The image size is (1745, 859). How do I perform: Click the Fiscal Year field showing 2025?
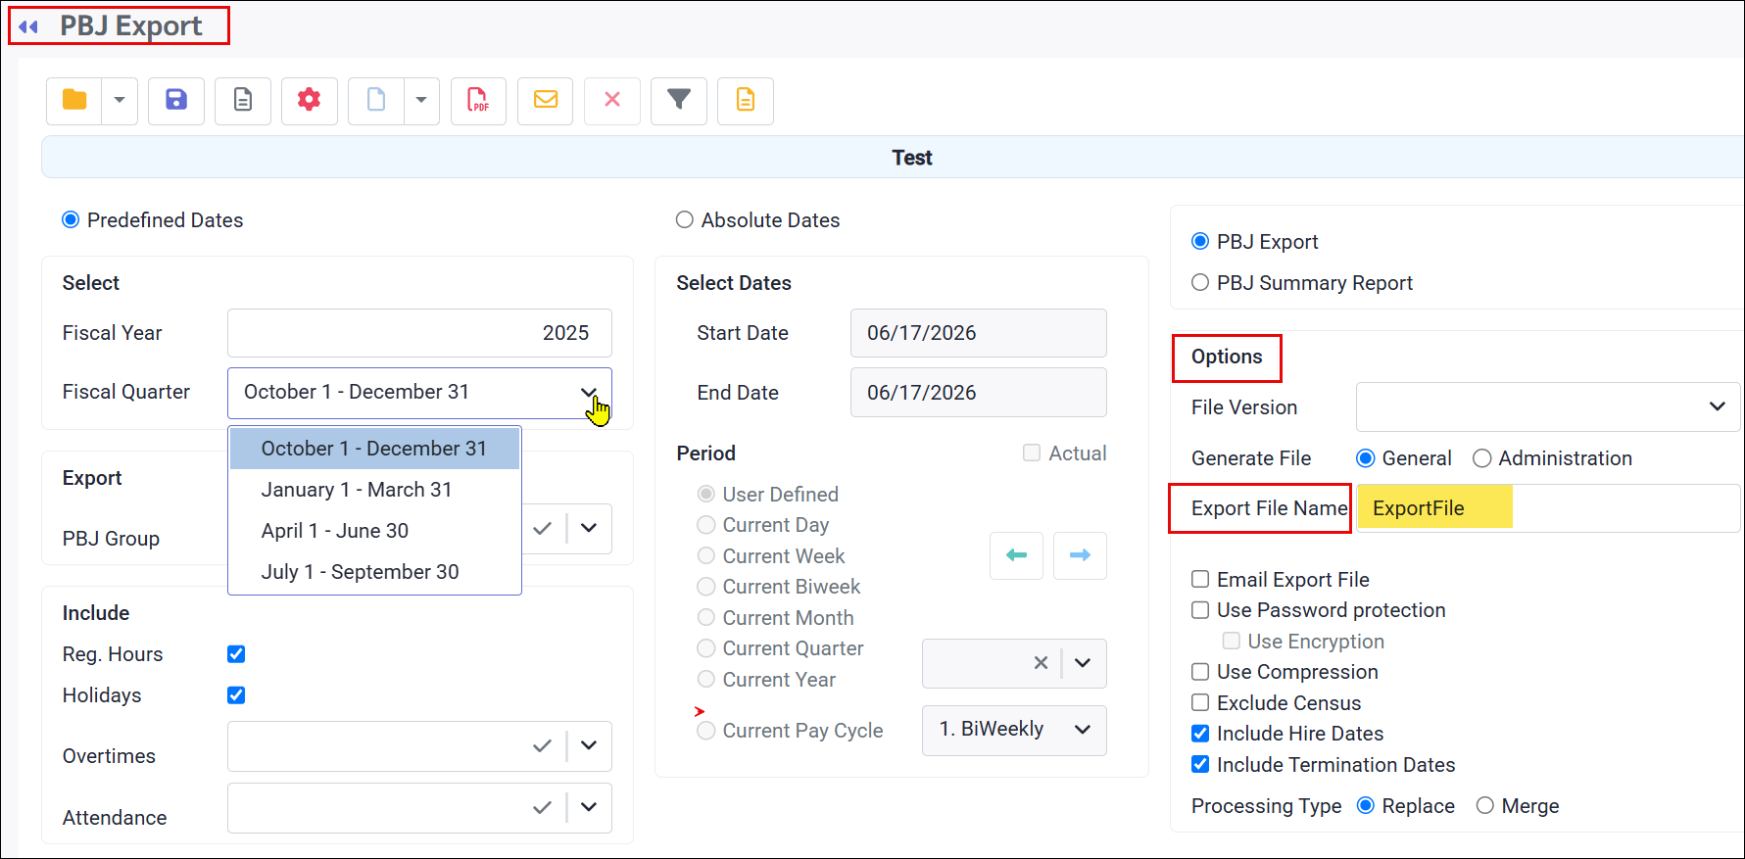[419, 333]
